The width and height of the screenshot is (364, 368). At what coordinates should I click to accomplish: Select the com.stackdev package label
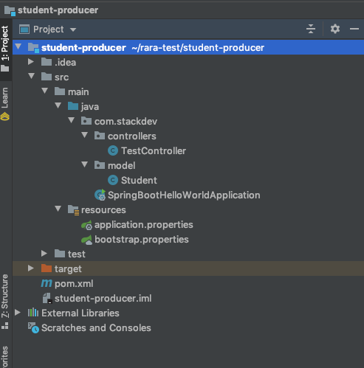tap(126, 122)
